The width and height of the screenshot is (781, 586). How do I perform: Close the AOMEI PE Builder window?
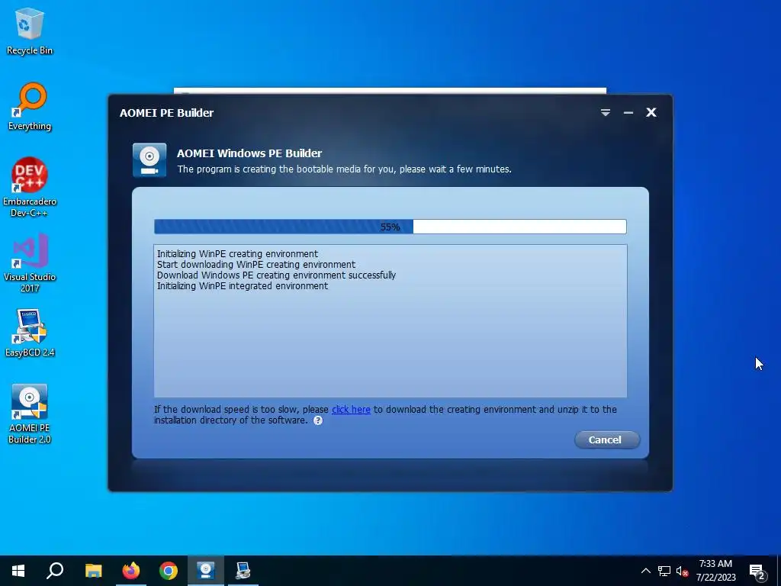point(651,113)
